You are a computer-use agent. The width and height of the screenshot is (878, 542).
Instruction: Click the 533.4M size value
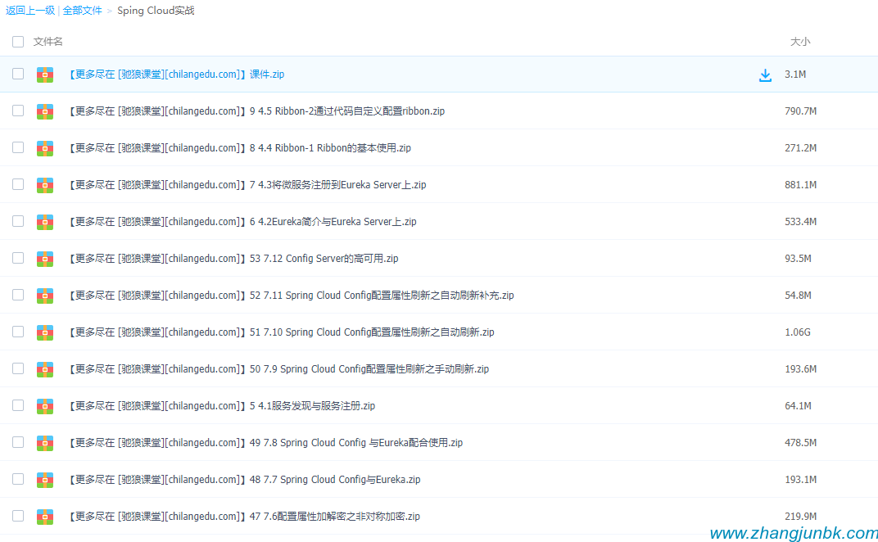click(x=801, y=222)
